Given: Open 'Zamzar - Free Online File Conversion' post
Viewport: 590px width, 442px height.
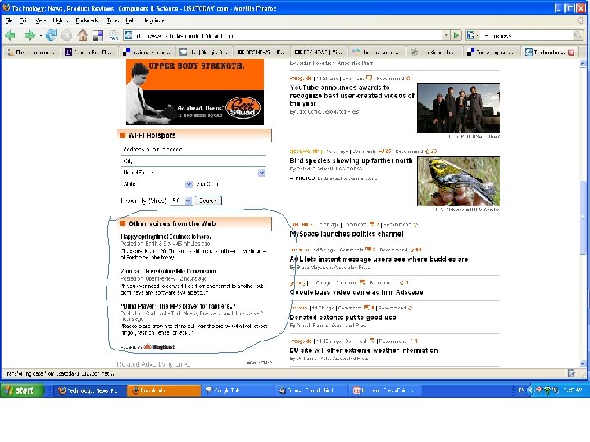Looking at the screenshot, I should (168, 272).
